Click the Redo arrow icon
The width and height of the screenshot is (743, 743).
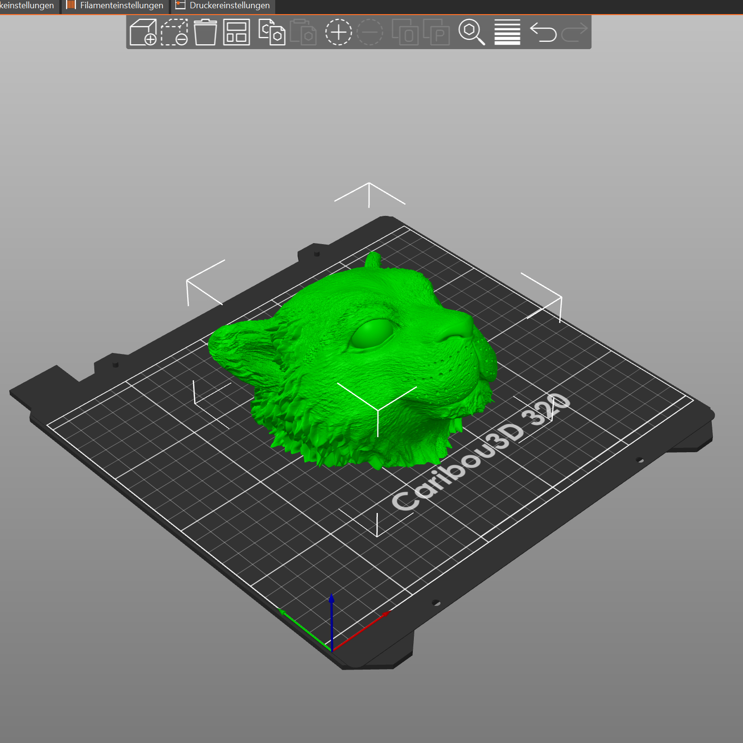(575, 32)
